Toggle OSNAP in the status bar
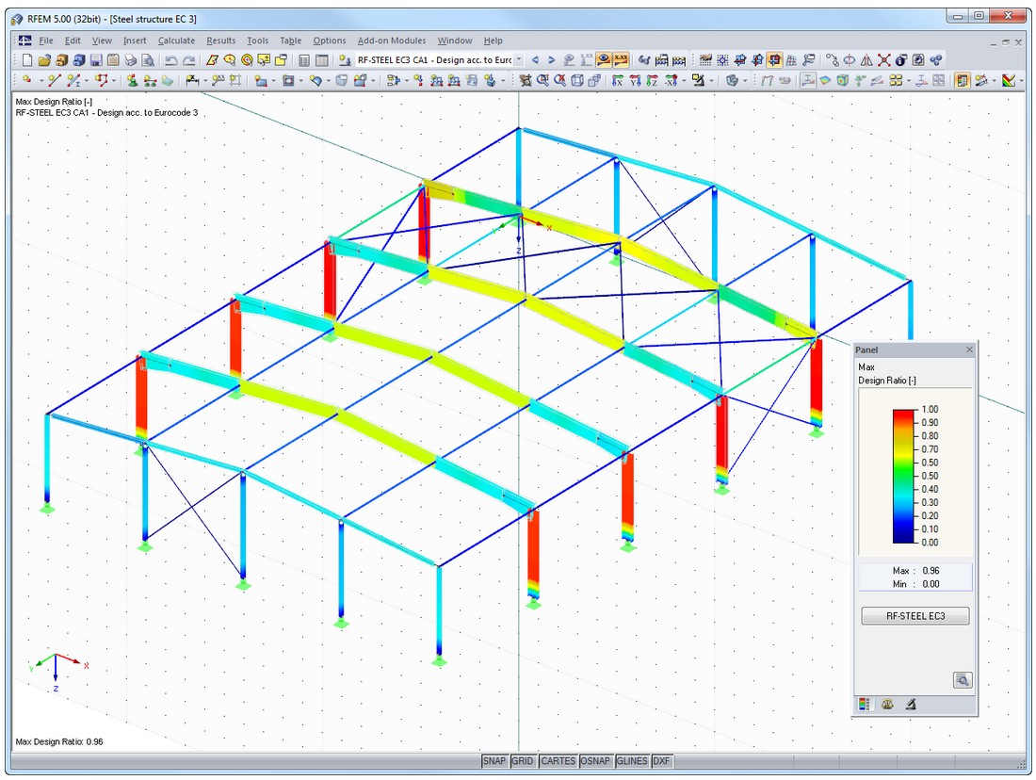The width and height of the screenshot is (1036, 780). click(x=595, y=761)
